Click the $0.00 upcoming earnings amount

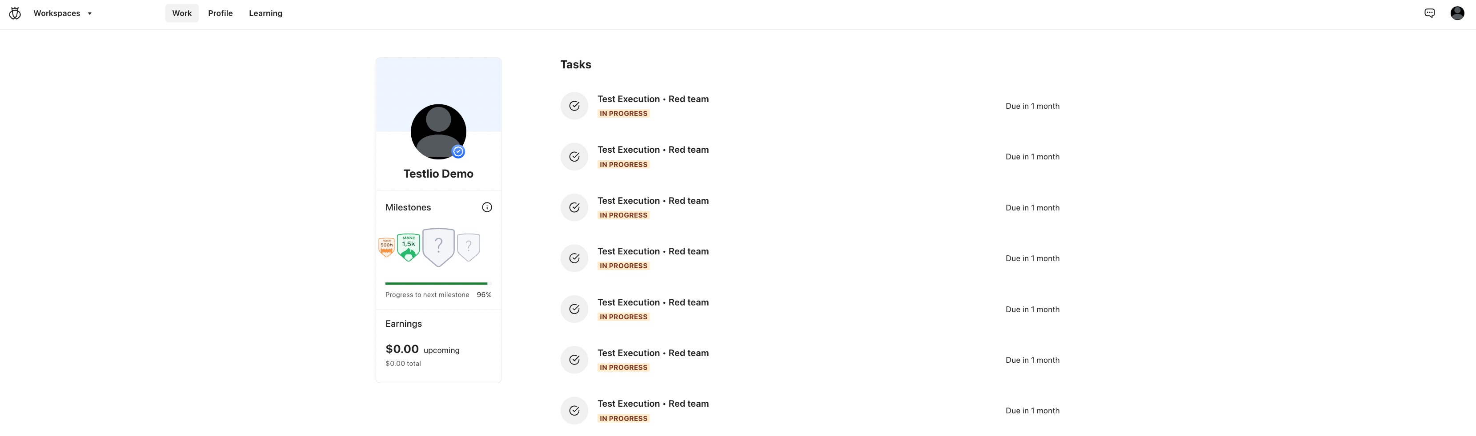pyautogui.click(x=402, y=349)
